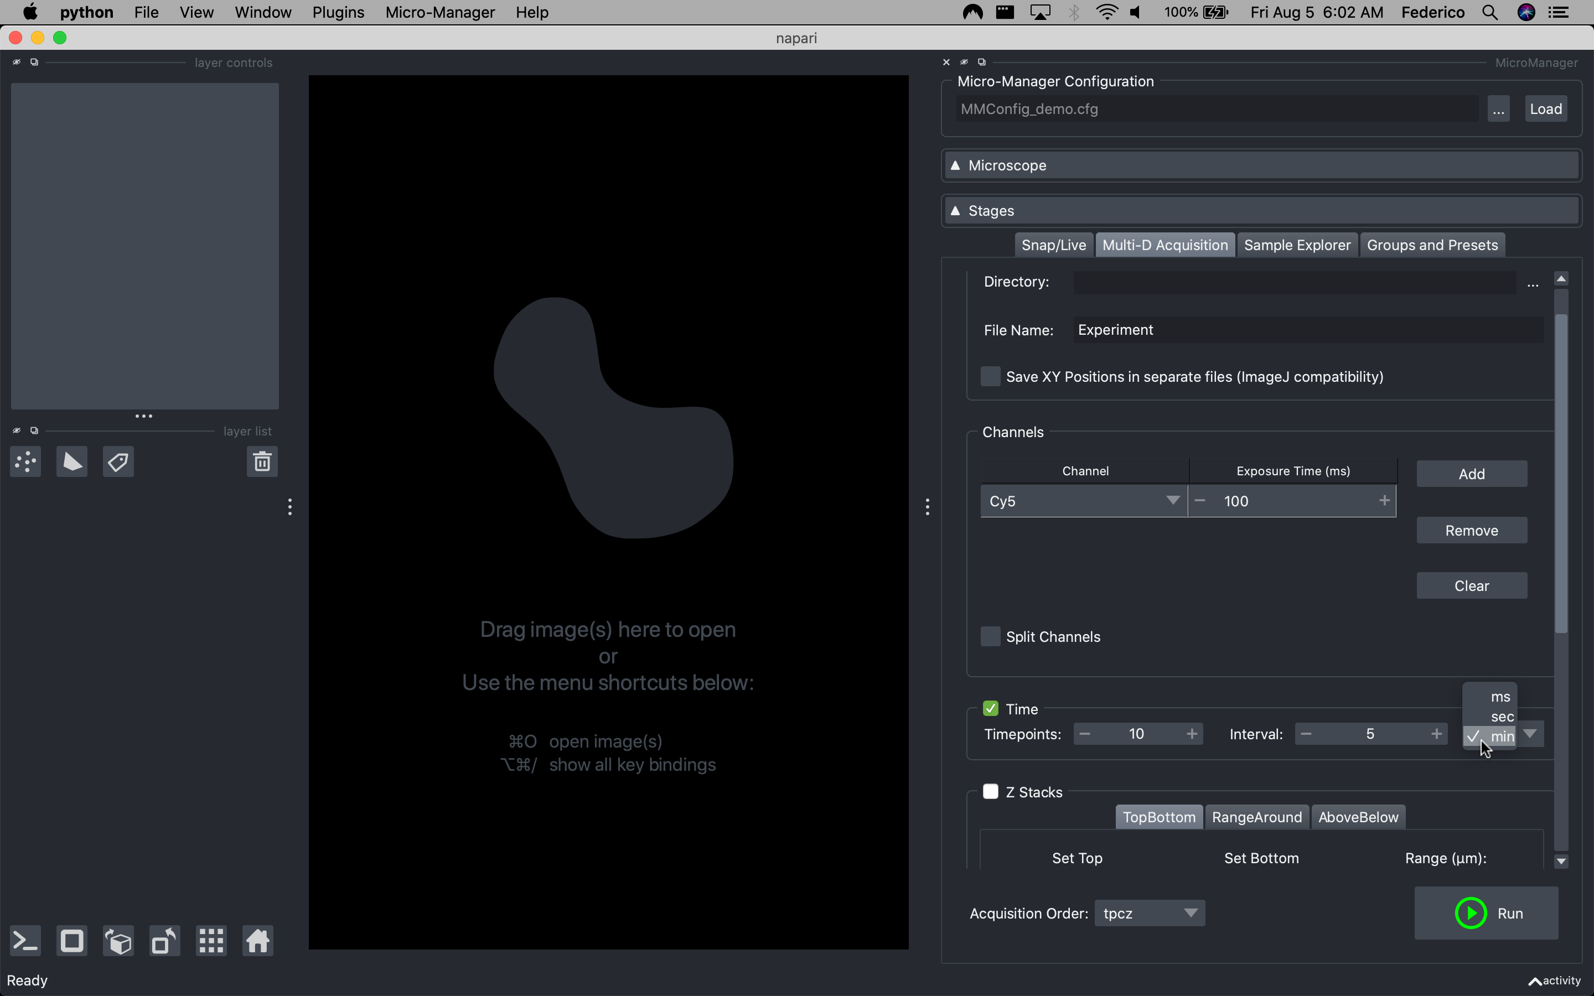Delete selected layers with trash icon
Viewport: 1594px width, 996px height.
click(261, 462)
